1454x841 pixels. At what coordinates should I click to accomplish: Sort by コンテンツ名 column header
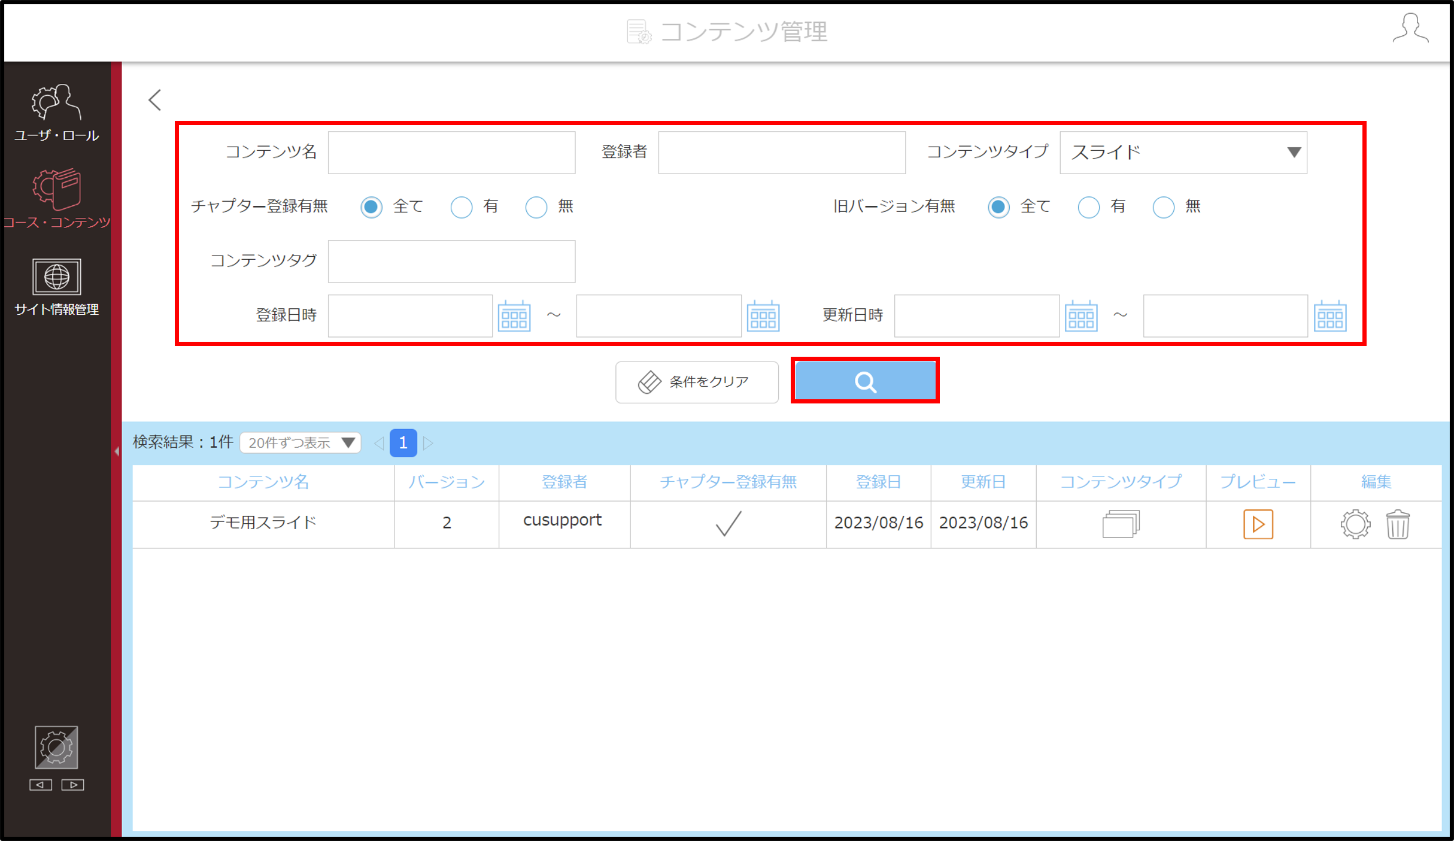pyautogui.click(x=263, y=482)
